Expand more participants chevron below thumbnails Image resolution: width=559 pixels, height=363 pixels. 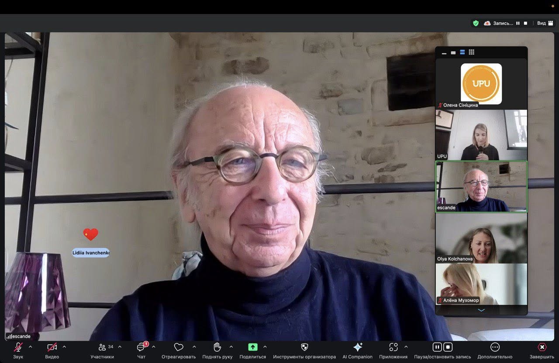coord(481,310)
